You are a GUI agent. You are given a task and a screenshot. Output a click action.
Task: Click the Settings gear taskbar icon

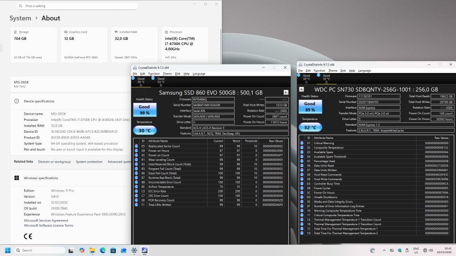(x=134, y=250)
